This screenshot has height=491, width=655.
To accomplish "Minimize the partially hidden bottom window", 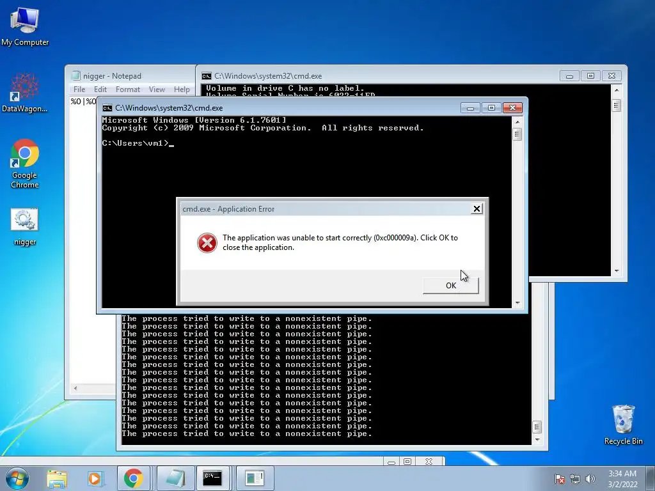I will (x=391, y=462).
